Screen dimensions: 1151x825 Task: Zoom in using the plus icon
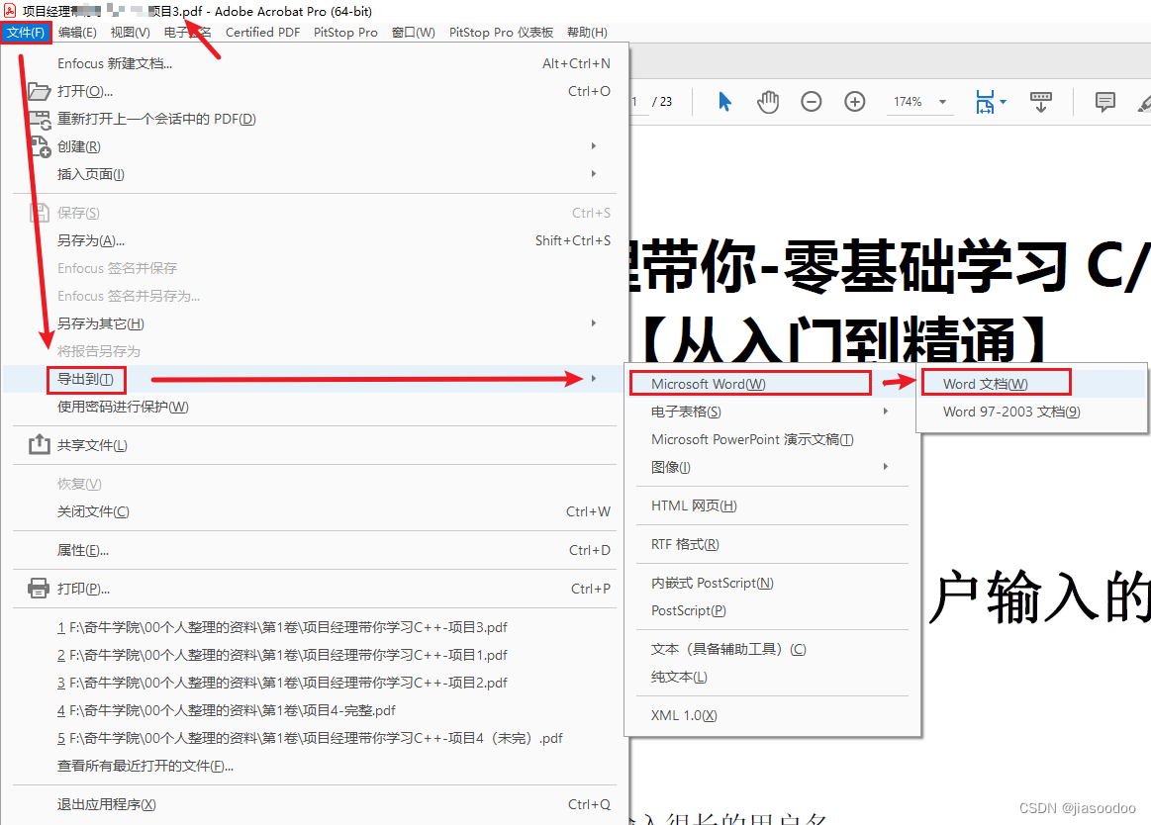(x=854, y=101)
